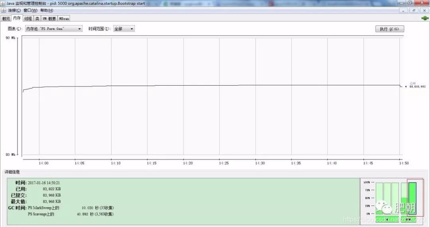Expand the 时间范围 dropdown showing 全部
The image size is (430, 227).
(x=124, y=29)
